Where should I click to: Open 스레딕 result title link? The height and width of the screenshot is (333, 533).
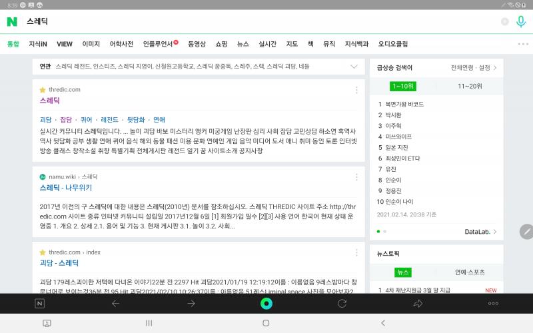click(x=49, y=101)
